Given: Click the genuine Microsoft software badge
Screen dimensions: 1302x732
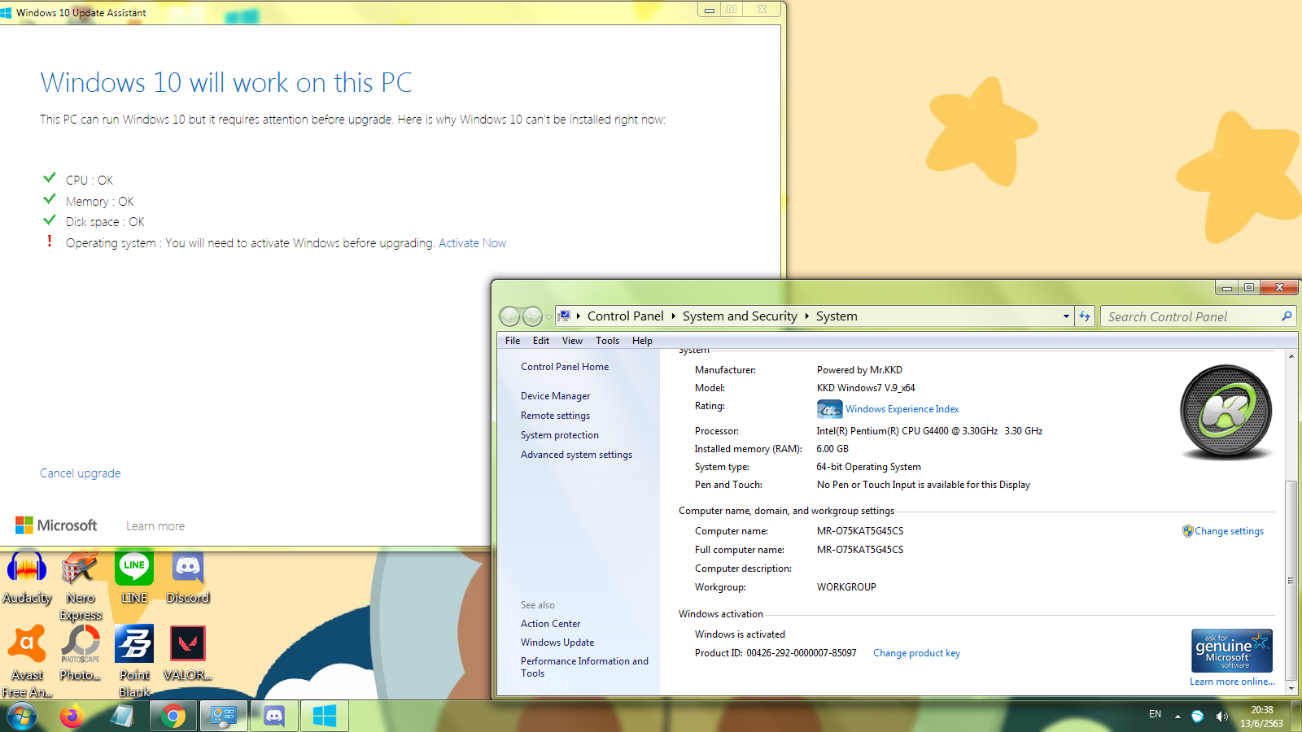Looking at the screenshot, I should (1232, 651).
